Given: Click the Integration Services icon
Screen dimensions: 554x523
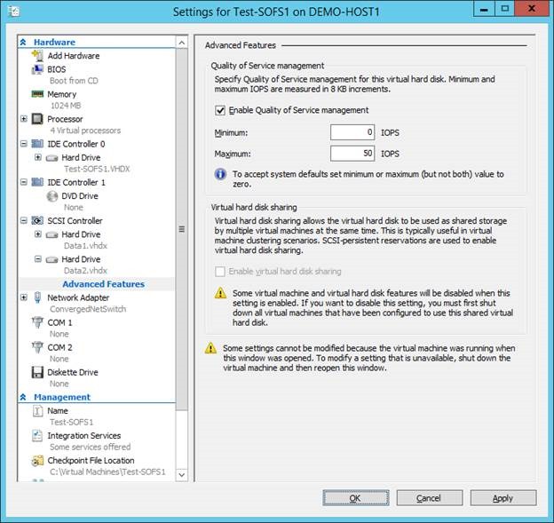Looking at the screenshot, I should click(x=38, y=436).
